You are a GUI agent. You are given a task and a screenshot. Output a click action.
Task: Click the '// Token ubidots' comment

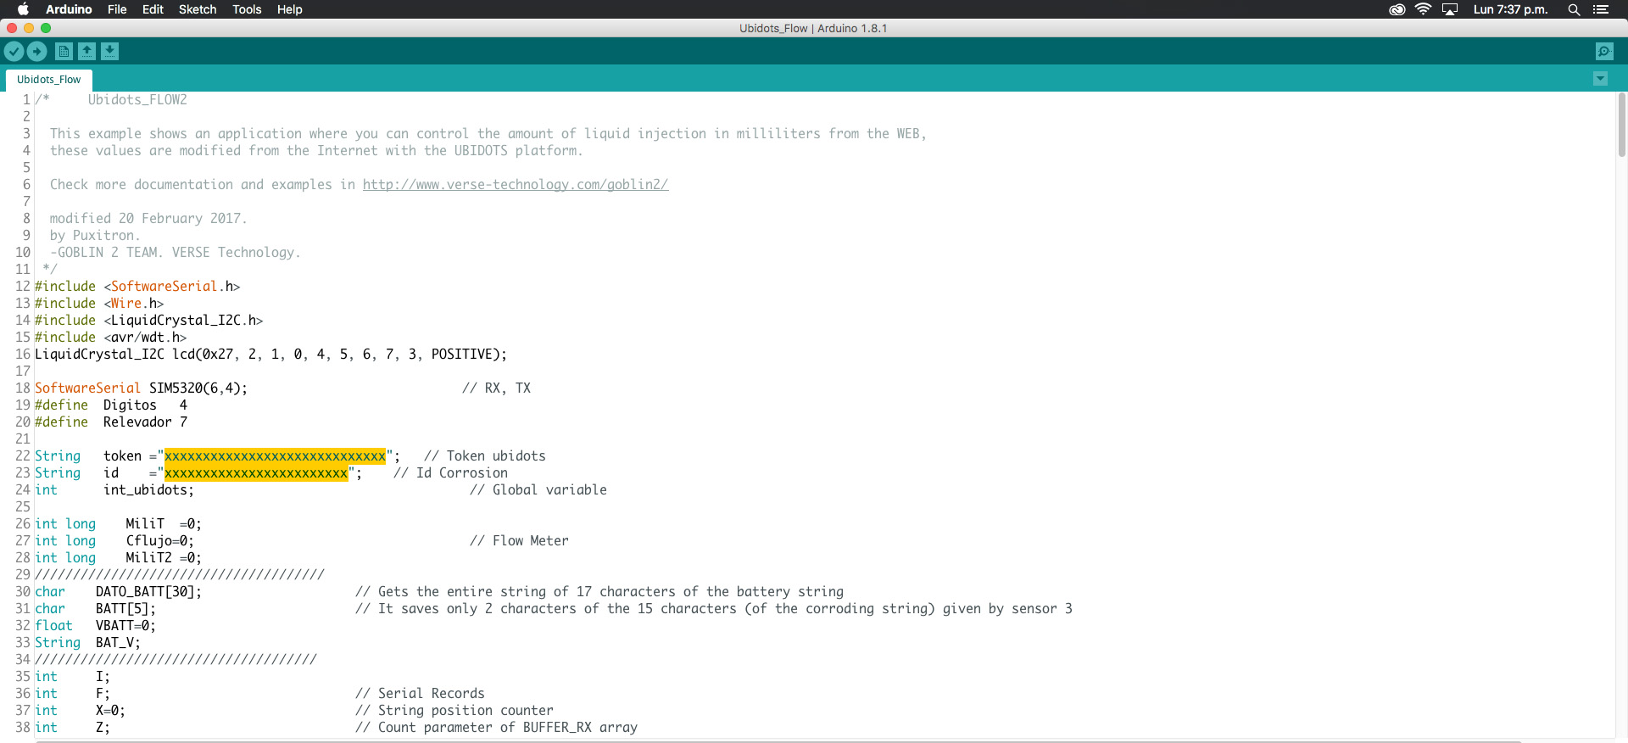(485, 456)
